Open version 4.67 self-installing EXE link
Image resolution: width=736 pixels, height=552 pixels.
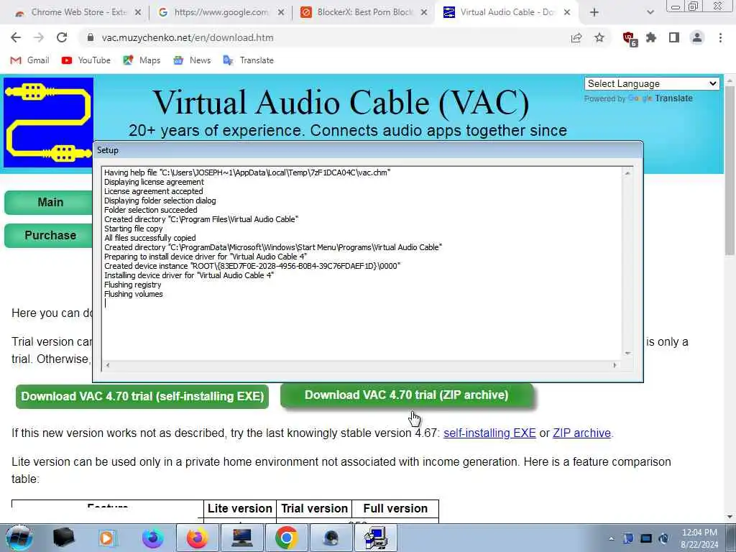click(489, 433)
